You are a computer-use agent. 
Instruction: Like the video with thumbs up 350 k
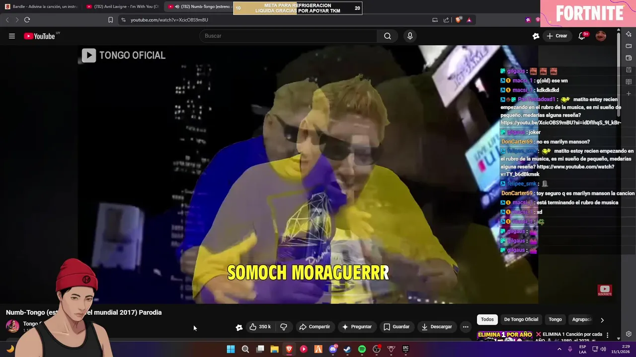click(260, 327)
